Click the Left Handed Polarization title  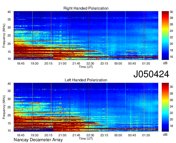pos(86,80)
